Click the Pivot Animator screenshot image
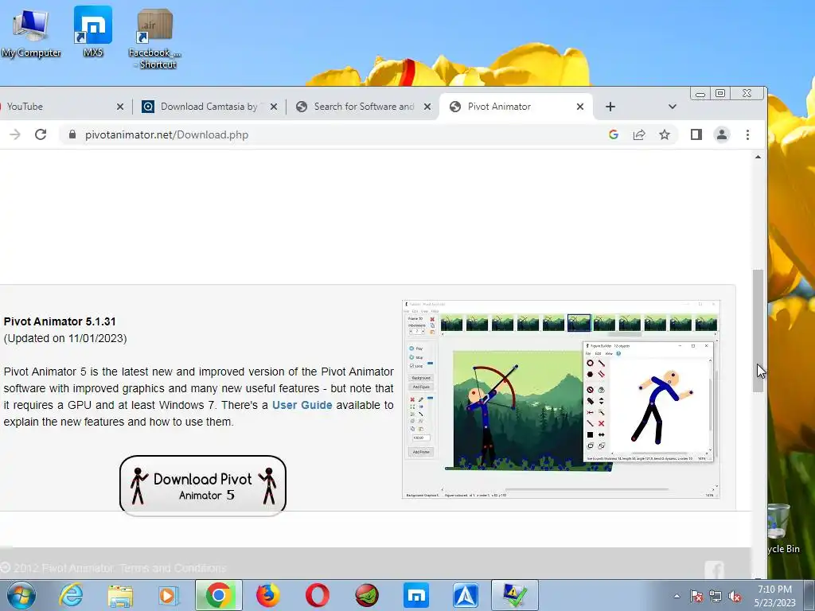Screen dimensions: 815x611 pyautogui.click(x=561, y=399)
